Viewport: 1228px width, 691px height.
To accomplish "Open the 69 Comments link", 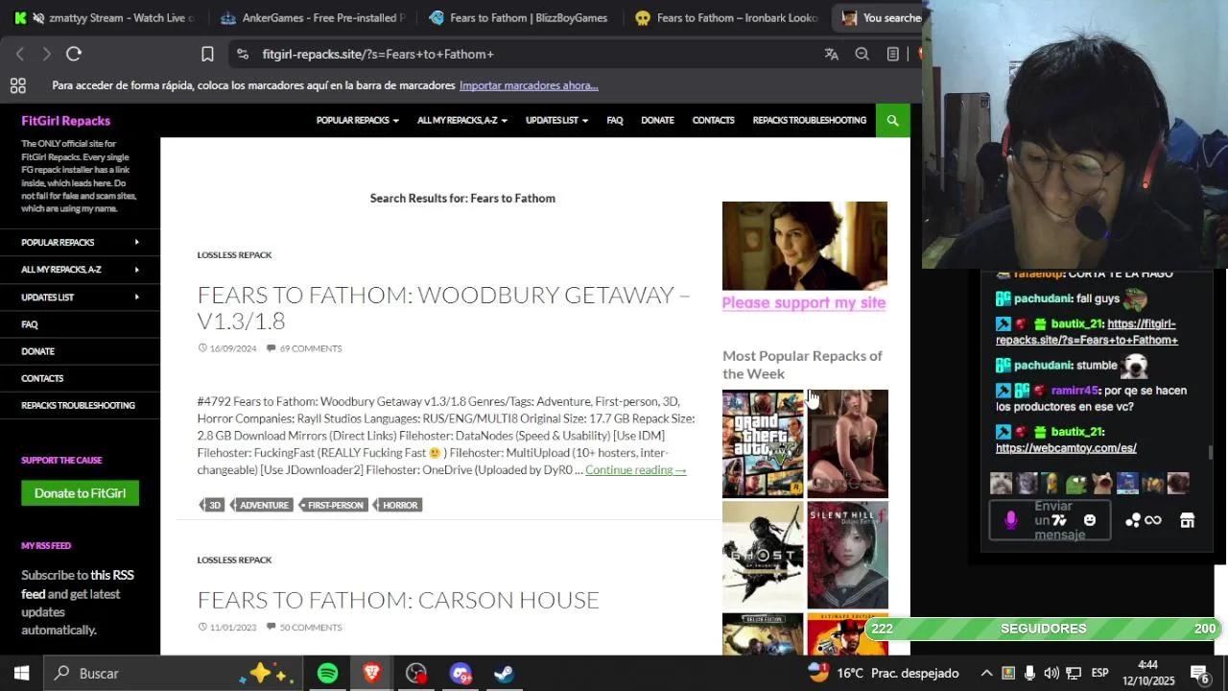I will pyautogui.click(x=310, y=348).
